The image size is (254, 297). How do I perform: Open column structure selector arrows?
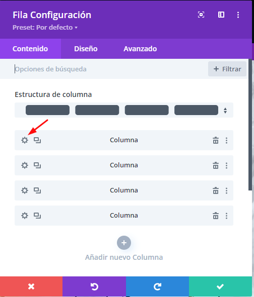point(225,111)
